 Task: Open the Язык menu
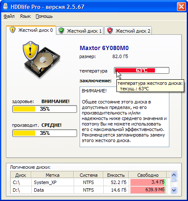(x=25, y=16)
